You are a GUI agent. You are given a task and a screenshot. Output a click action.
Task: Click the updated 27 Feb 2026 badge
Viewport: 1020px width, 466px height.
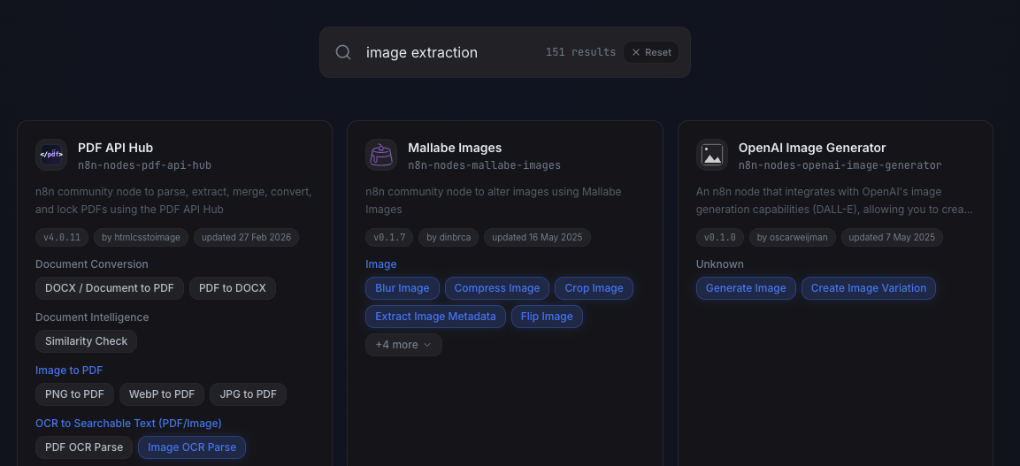pyautogui.click(x=246, y=237)
